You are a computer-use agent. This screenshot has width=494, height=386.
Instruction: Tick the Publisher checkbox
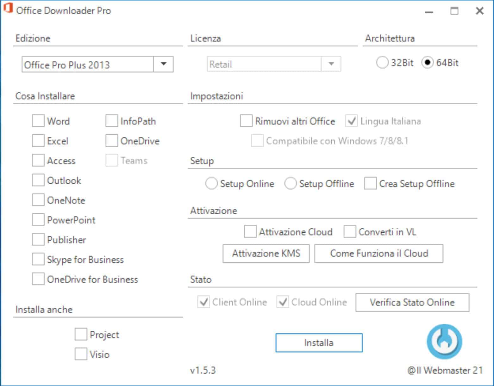tap(38, 240)
